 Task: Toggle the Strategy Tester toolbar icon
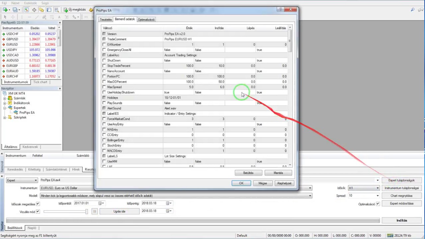(x=56, y=10)
